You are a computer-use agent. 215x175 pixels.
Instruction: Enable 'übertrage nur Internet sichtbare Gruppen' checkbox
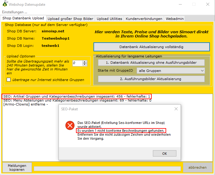pos(9,80)
